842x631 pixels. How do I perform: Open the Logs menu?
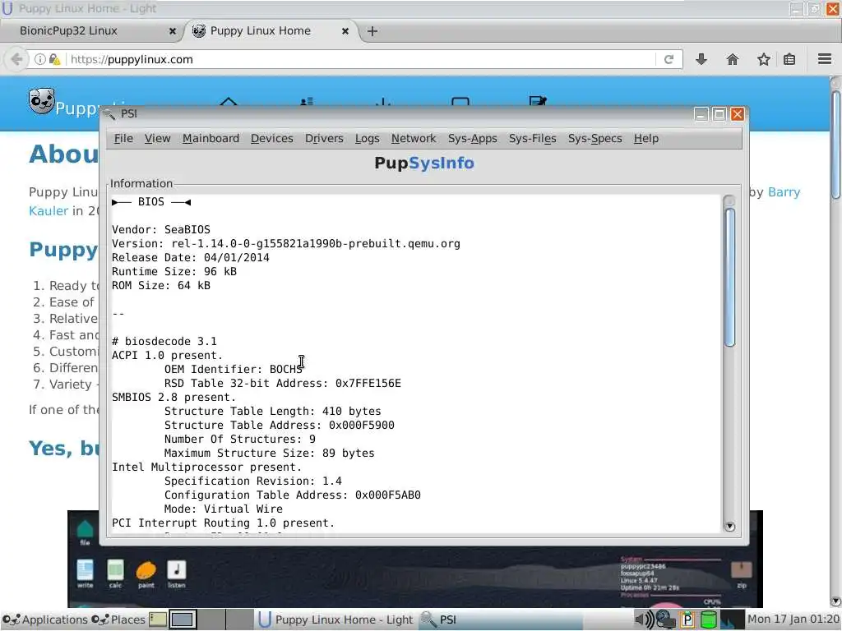pyautogui.click(x=367, y=138)
